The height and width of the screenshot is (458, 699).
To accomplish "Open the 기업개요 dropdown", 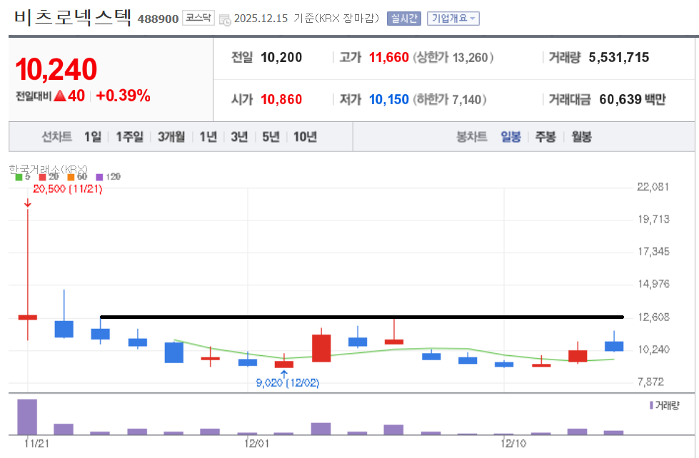I will point(453,19).
